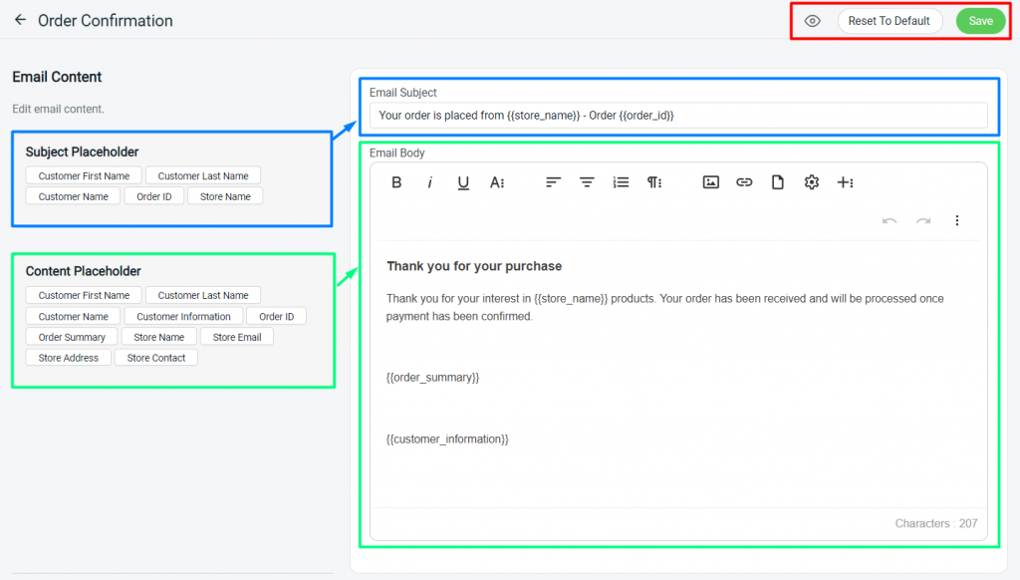Toggle underline formatting in the editor
1020x580 pixels.
coord(462,182)
